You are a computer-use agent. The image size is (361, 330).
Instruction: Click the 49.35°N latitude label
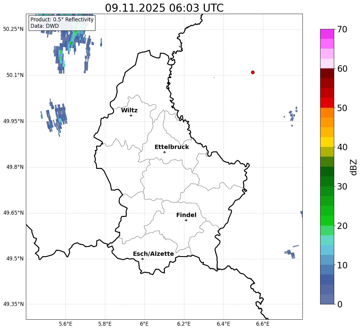coord(13,304)
